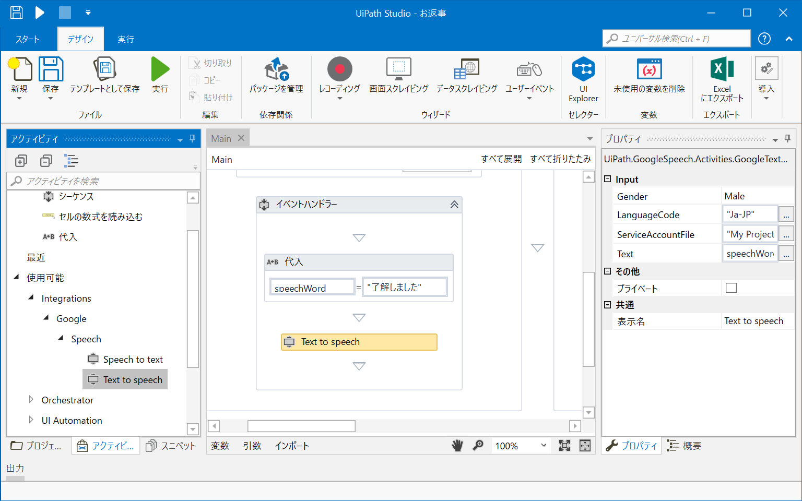802x501 pixels.
Task: Switch to the デザイン ribbon tab
Action: click(x=80, y=39)
